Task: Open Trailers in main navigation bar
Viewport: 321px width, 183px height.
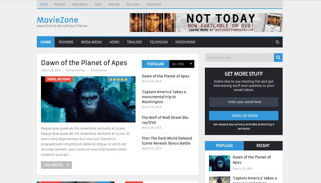Action: point(135,42)
